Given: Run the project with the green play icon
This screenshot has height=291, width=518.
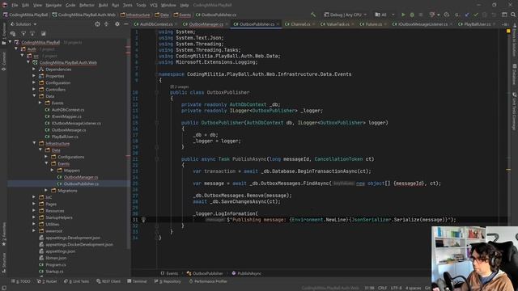Looking at the screenshot, I should (x=403, y=15).
